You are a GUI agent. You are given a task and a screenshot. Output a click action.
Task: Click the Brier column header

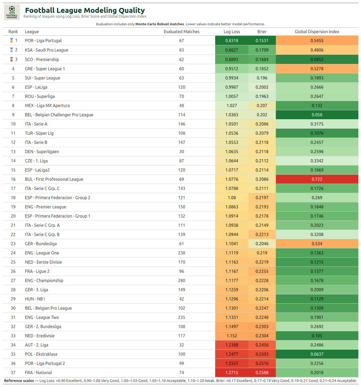[x=262, y=32]
